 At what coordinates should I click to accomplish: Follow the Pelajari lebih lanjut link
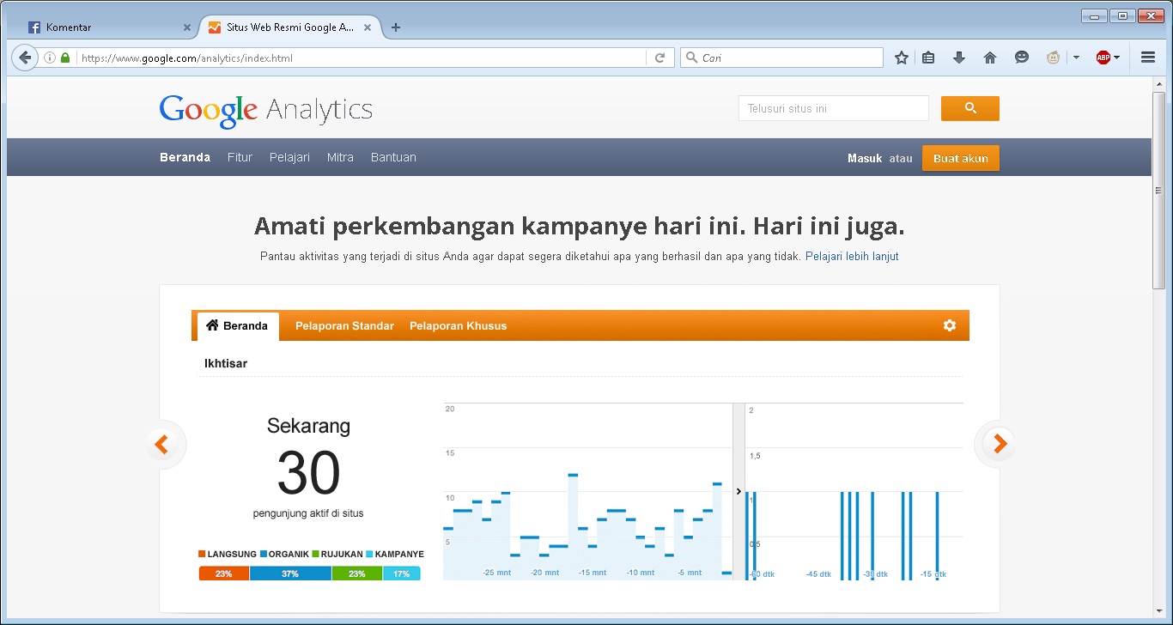(852, 256)
